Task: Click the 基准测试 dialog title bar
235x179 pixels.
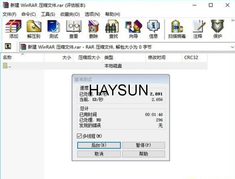Action: 121,79
